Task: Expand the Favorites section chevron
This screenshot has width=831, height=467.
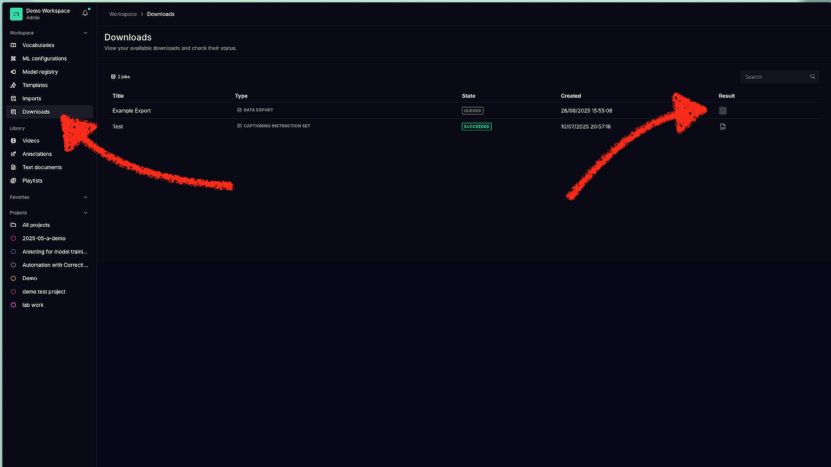Action: coord(85,197)
